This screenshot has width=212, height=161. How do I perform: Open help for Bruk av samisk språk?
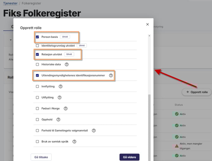[x=74, y=141]
